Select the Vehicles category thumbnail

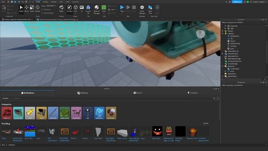point(7,113)
